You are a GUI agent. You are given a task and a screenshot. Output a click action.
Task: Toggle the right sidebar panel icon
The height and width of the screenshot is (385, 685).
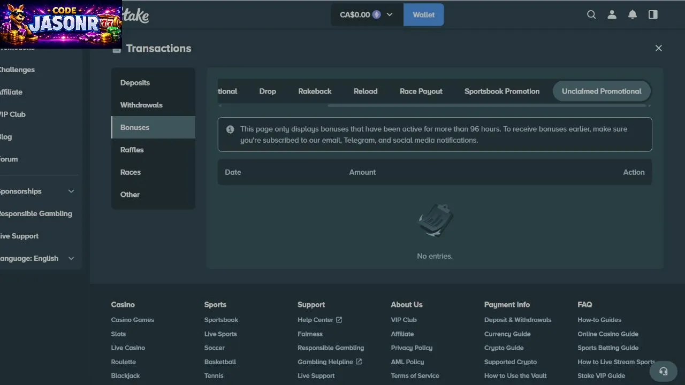(x=653, y=14)
